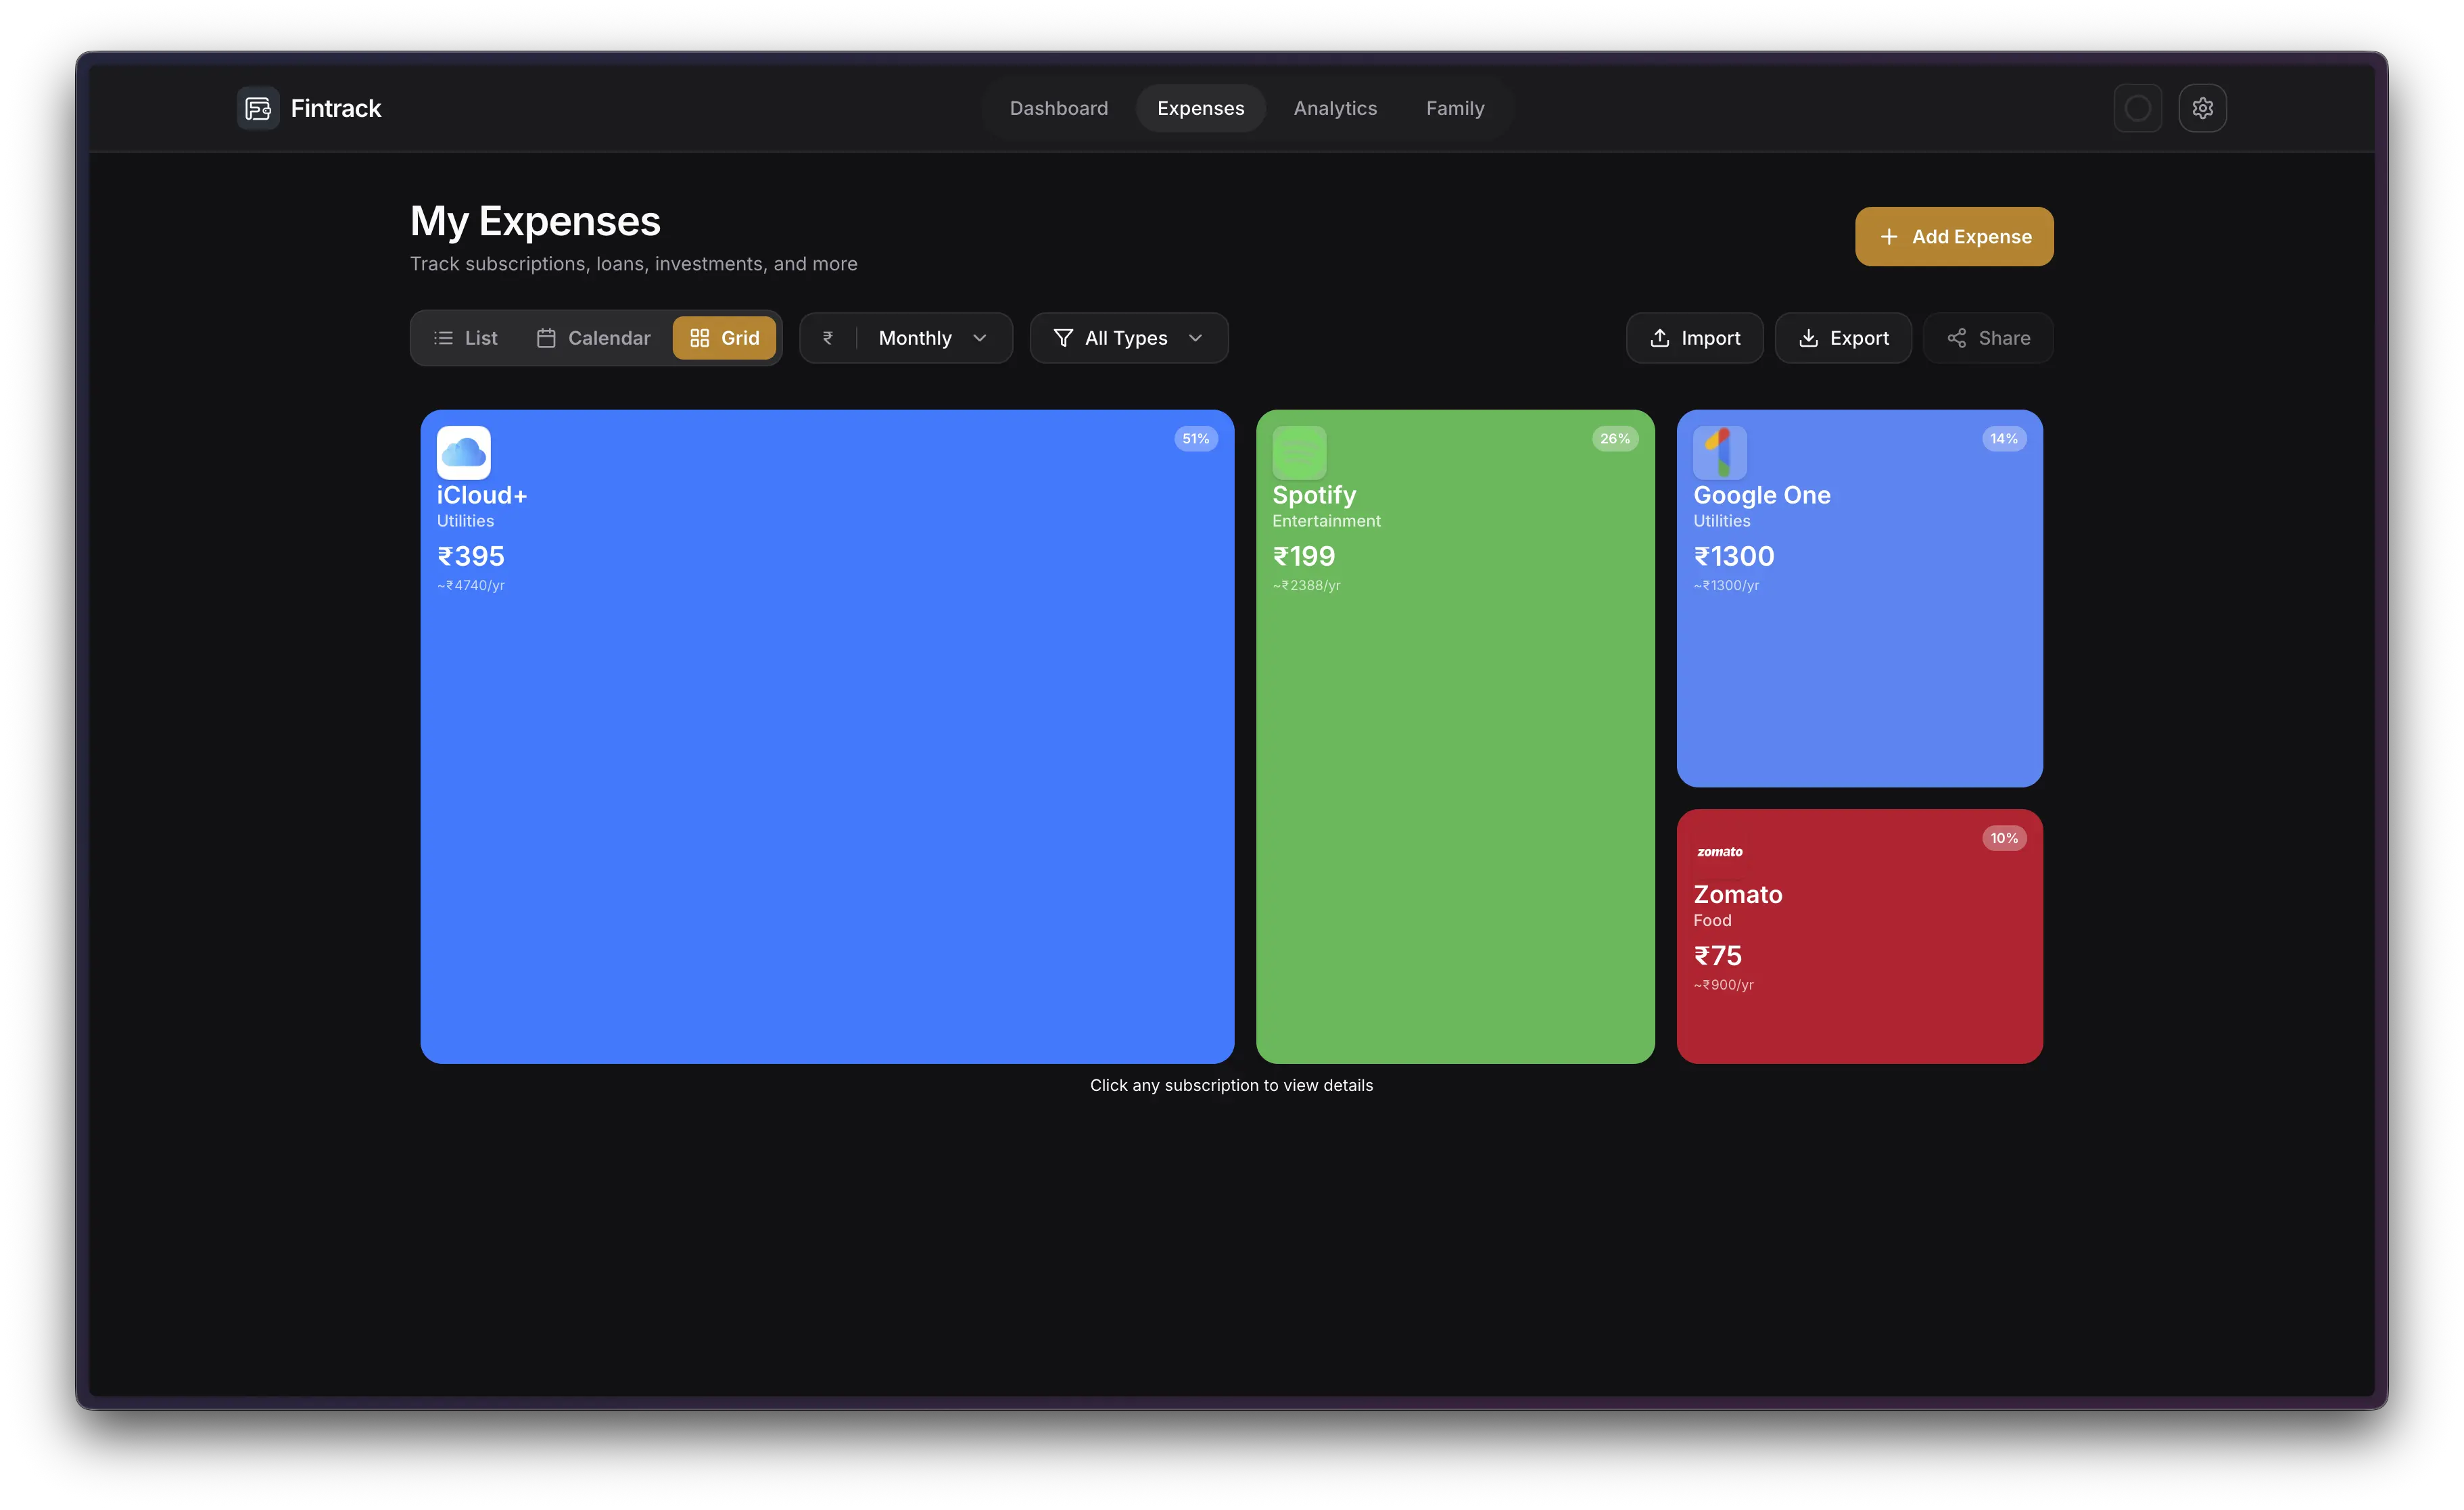Viewport: 2464px width, 1510px height.
Task: Open the Google One subscription card
Action: pos(1859,598)
